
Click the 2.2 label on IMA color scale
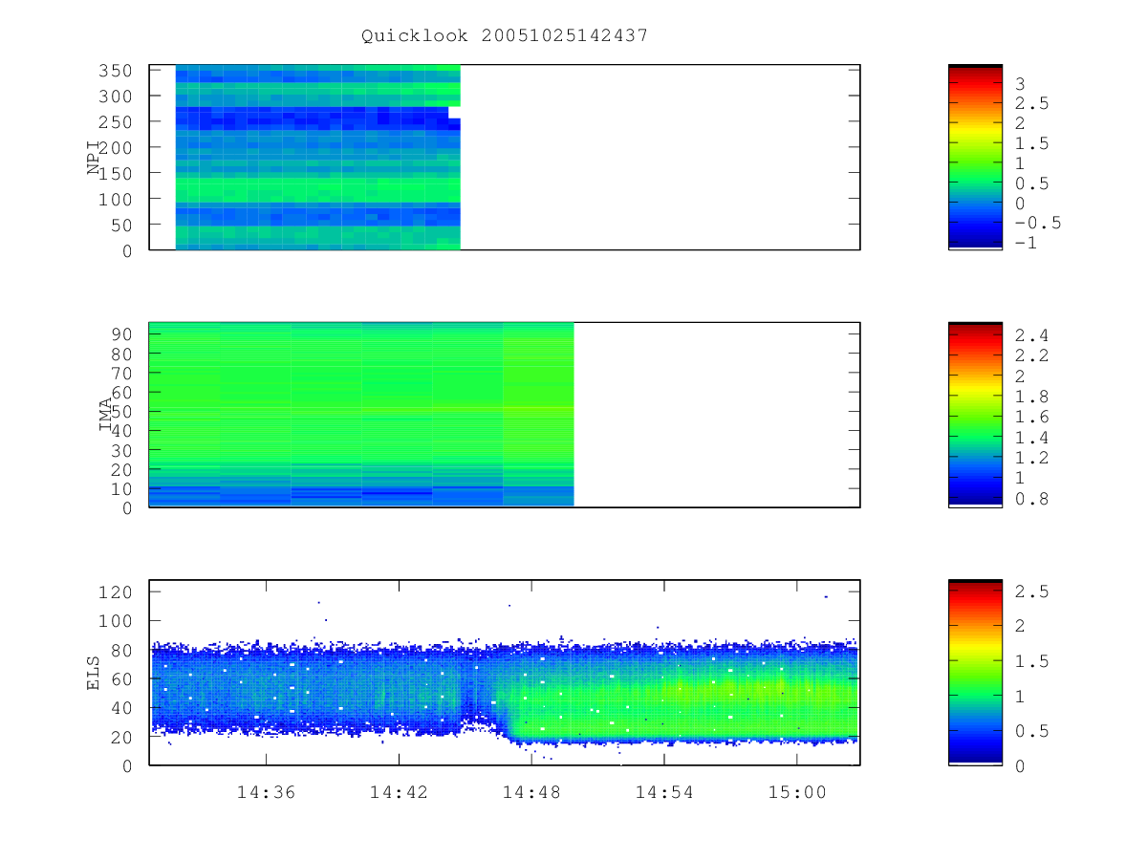point(1032,355)
